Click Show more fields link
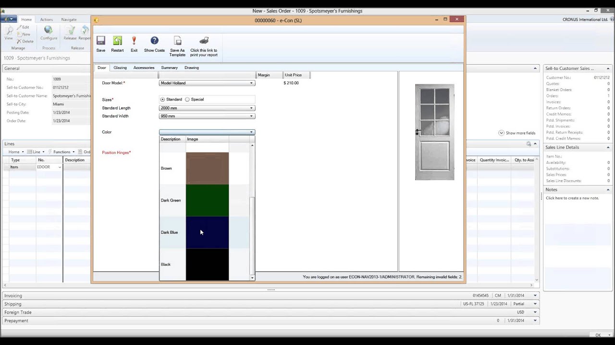Screen dimensions: 615x345 517,133
